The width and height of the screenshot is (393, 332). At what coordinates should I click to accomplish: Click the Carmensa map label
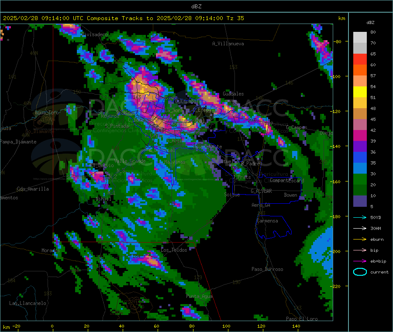pyautogui.click(x=267, y=221)
